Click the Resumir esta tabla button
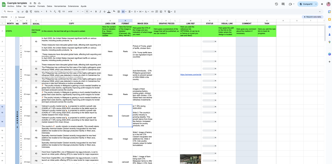The image size is (332, 164). pyautogui.click(x=313, y=17)
